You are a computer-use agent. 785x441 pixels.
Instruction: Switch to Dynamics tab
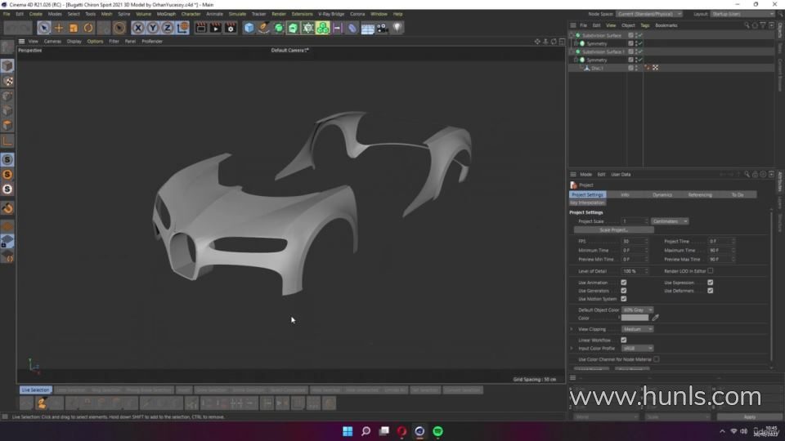(x=662, y=194)
